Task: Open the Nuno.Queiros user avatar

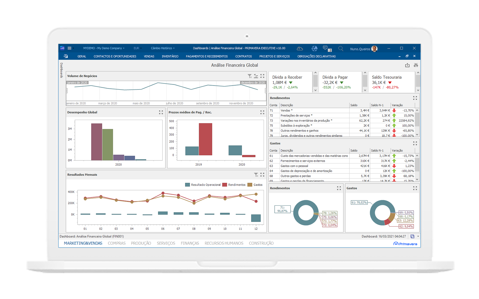Action: pos(374,49)
